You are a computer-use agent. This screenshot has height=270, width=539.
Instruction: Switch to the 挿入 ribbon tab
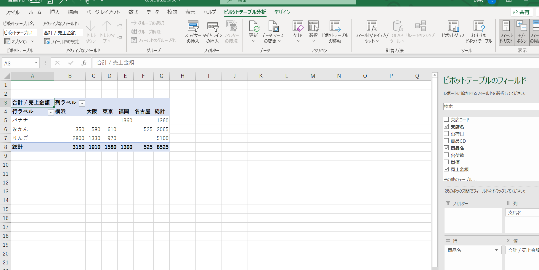tap(54, 12)
